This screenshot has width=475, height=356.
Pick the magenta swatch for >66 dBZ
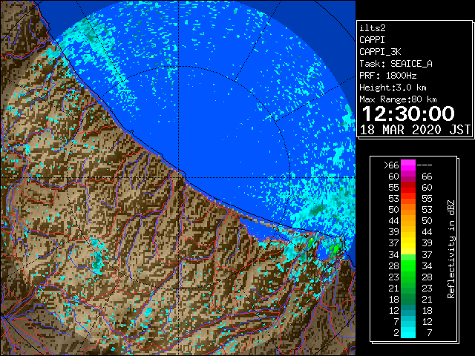pos(408,165)
